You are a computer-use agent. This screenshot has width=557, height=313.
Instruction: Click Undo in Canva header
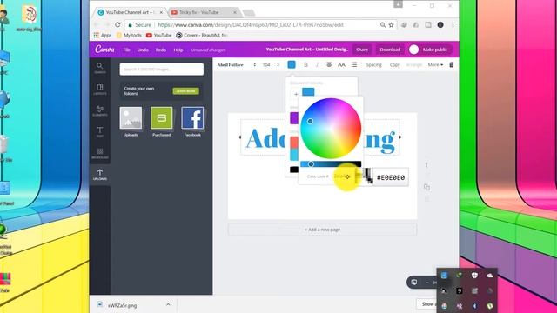(143, 50)
